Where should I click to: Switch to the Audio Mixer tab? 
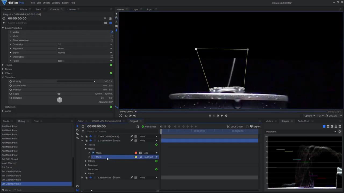[x=304, y=121]
